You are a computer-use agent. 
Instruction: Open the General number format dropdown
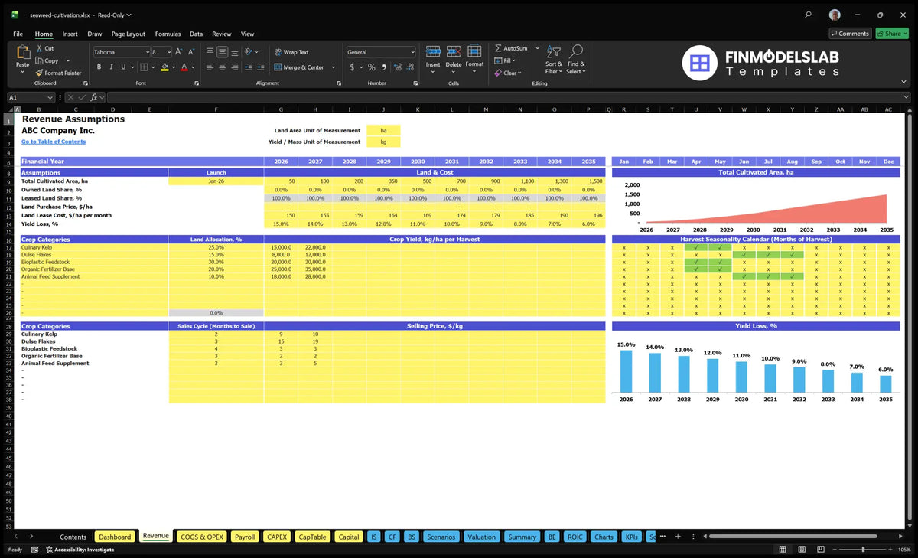pos(412,52)
